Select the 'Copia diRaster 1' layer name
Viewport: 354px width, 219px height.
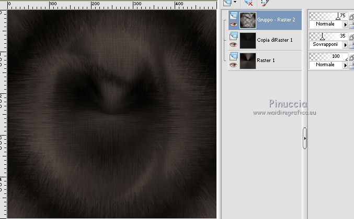click(x=275, y=40)
